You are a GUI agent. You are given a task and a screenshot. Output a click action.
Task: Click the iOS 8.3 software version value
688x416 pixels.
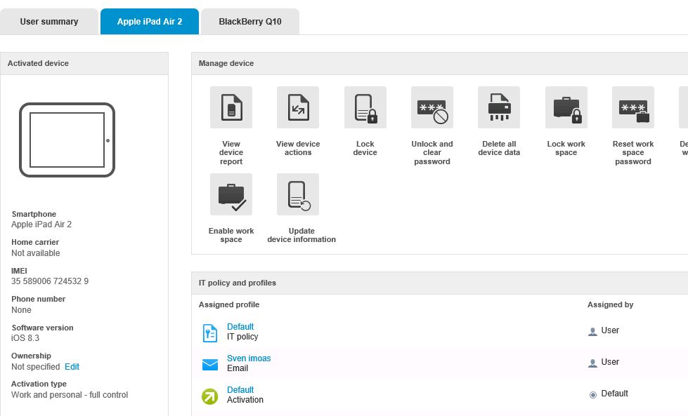pyautogui.click(x=25, y=338)
